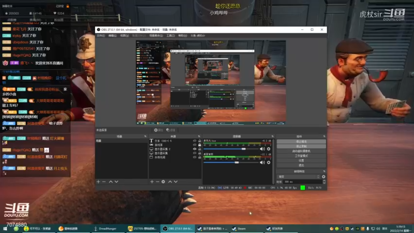
Task: Open 麦克风/Aux audio settings gear
Action: 269,149
